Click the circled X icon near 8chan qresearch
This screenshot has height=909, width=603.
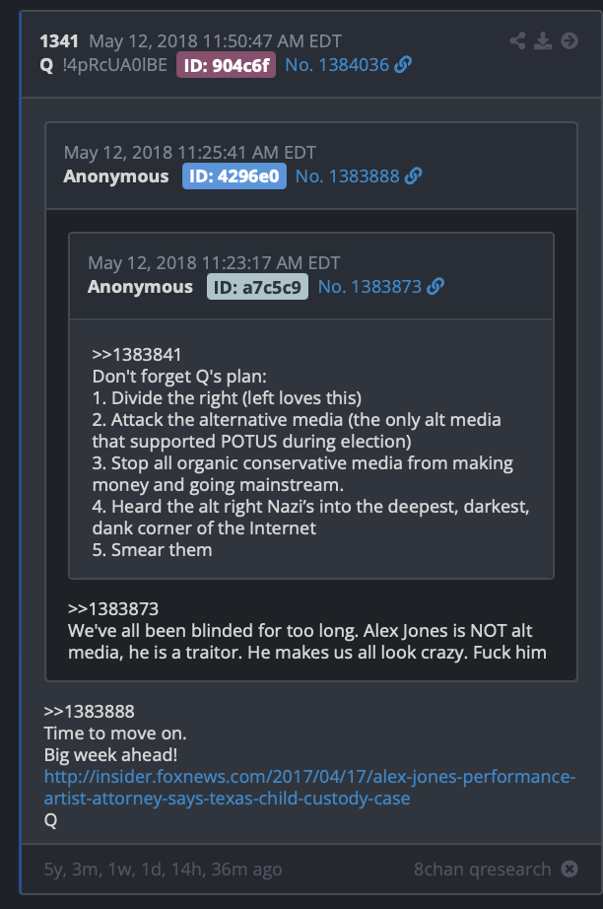pyautogui.click(x=569, y=869)
